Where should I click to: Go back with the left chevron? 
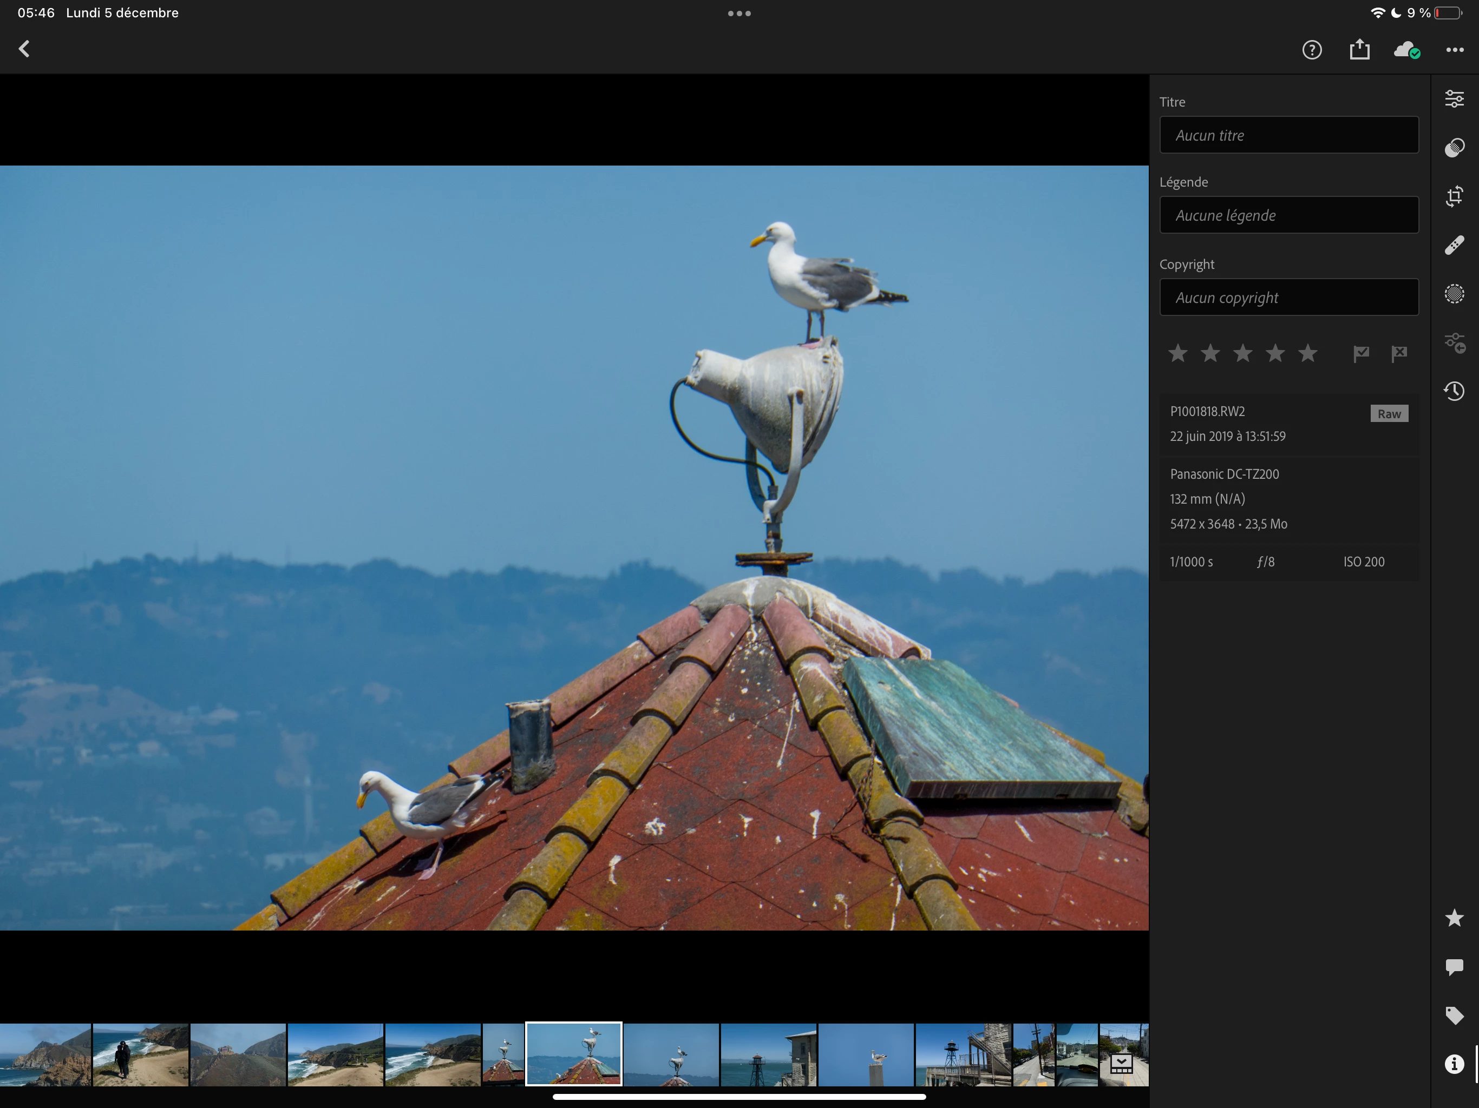tap(25, 49)
